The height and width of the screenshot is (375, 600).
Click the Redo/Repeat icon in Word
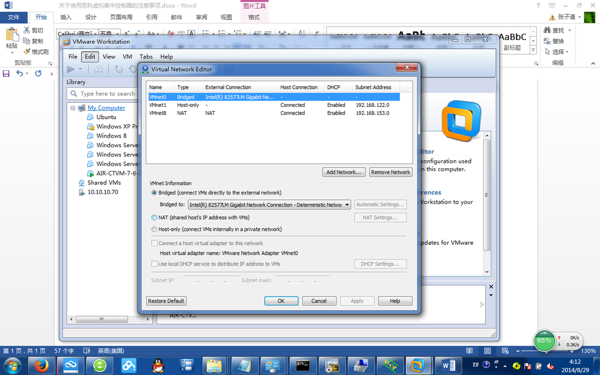click(x=38, y=73)
